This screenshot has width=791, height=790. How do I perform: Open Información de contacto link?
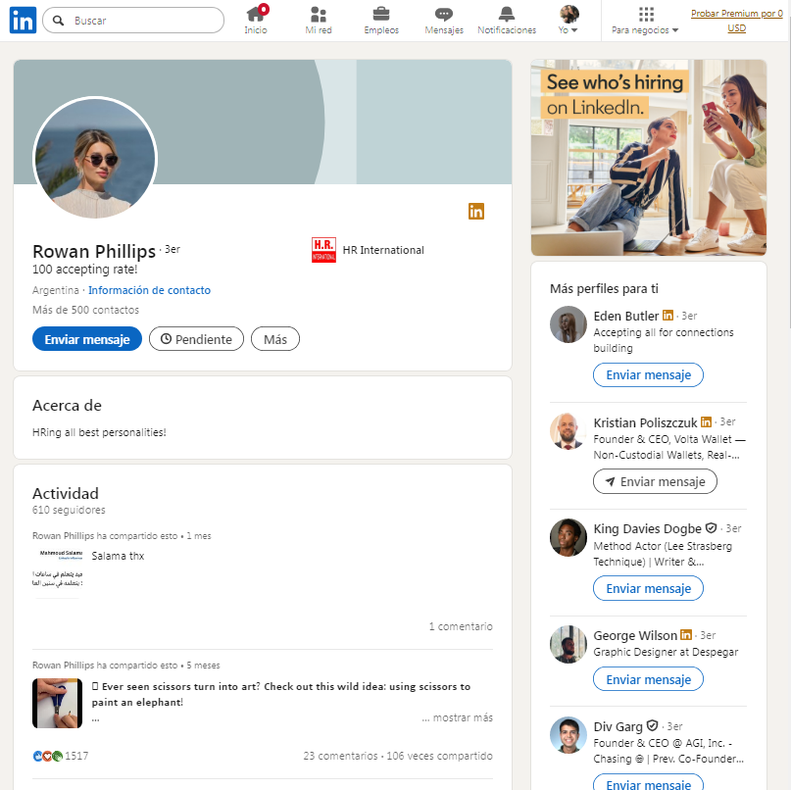[x=149, y=290]
